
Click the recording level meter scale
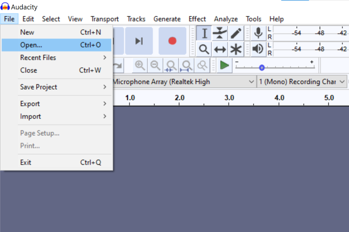(x=311, y=33)
